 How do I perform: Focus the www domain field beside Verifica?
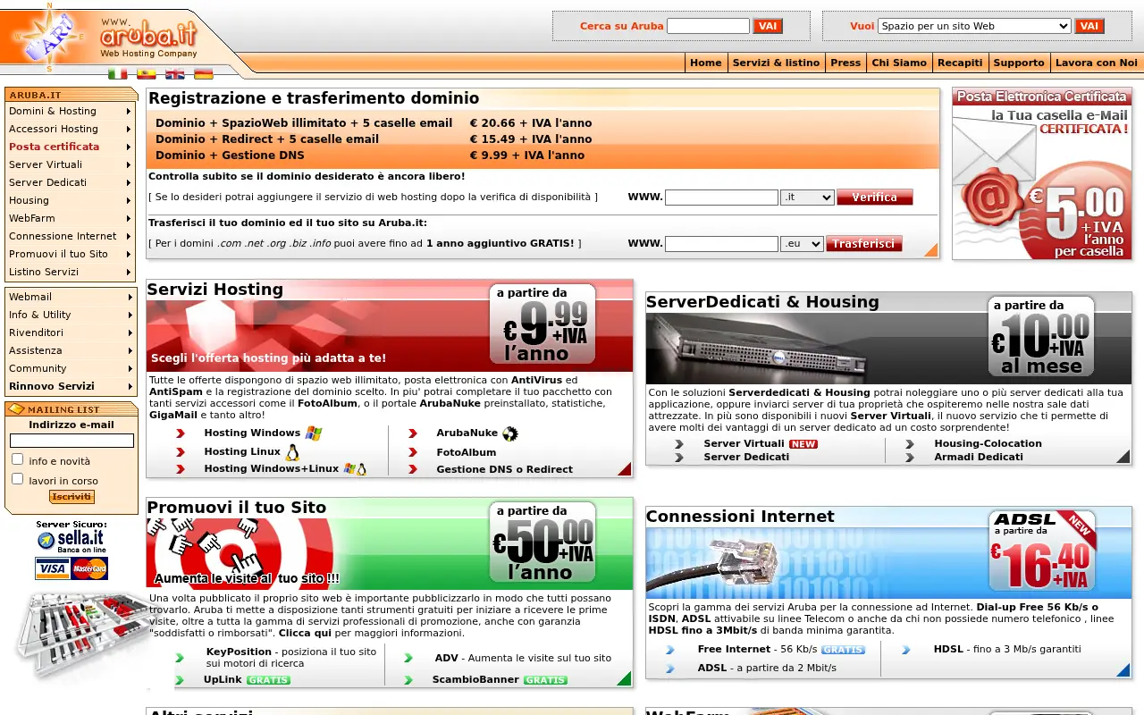[721, 198]
